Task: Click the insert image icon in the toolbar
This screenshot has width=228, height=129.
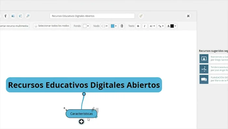Action: 13,16
